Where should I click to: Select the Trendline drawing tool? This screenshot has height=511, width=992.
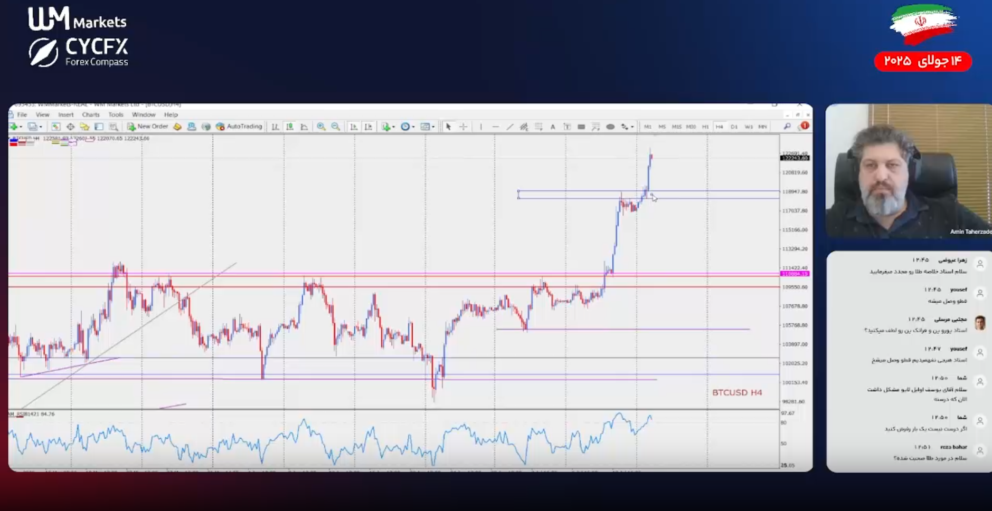tap(509, 127)
